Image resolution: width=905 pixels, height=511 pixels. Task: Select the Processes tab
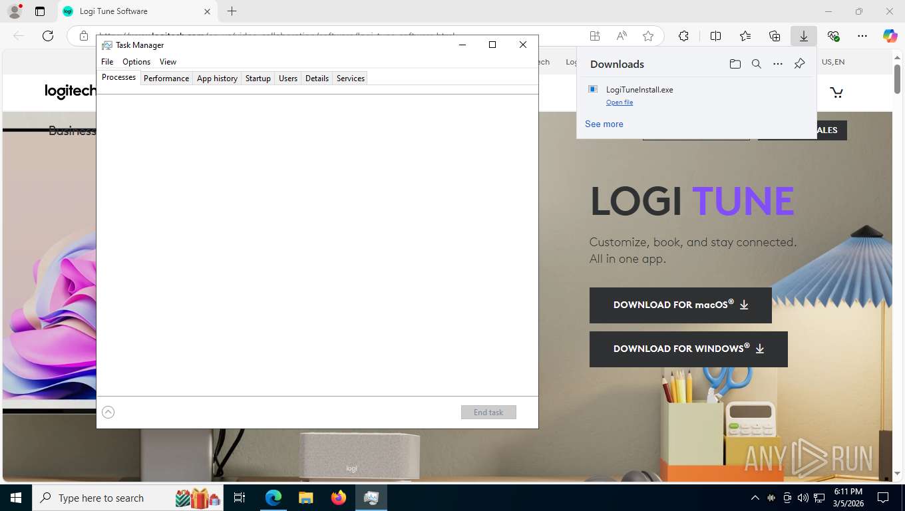[118, 77]
